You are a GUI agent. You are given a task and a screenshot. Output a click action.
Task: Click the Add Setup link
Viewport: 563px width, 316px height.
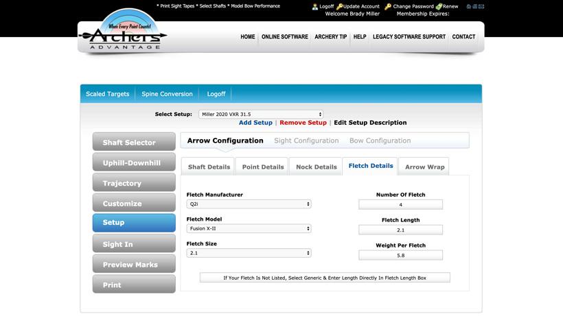(x=255, y=123)
